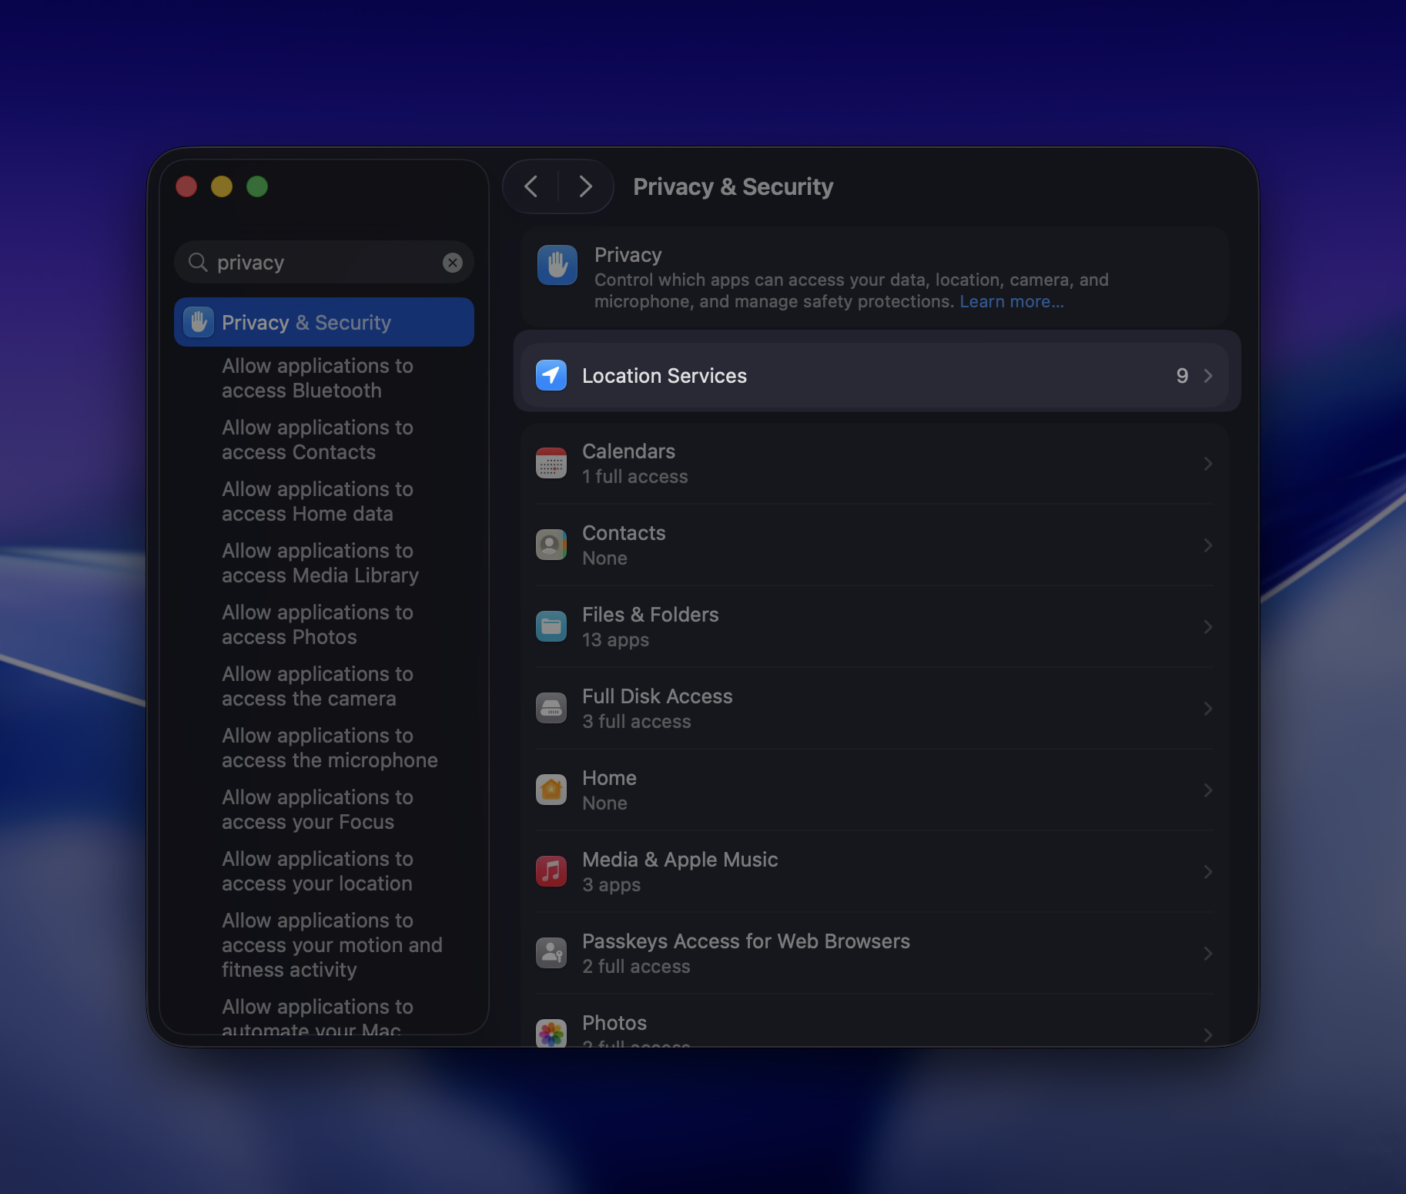The width and height of the screenshot is (1406, 1194).
Task: Open Full Disk Access chevron
Action: pyautogui.click(x=1207, y=709)
